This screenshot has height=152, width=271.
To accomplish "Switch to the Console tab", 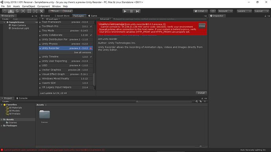I will click(x=22, y=98).
